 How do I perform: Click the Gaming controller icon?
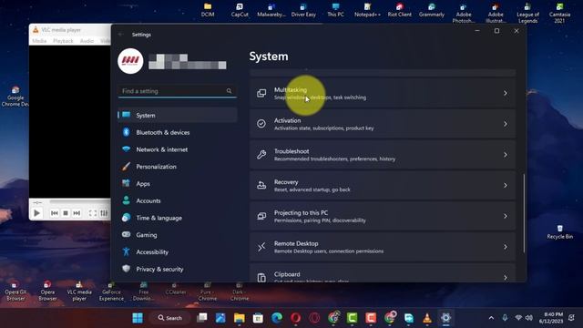point(126,235)
